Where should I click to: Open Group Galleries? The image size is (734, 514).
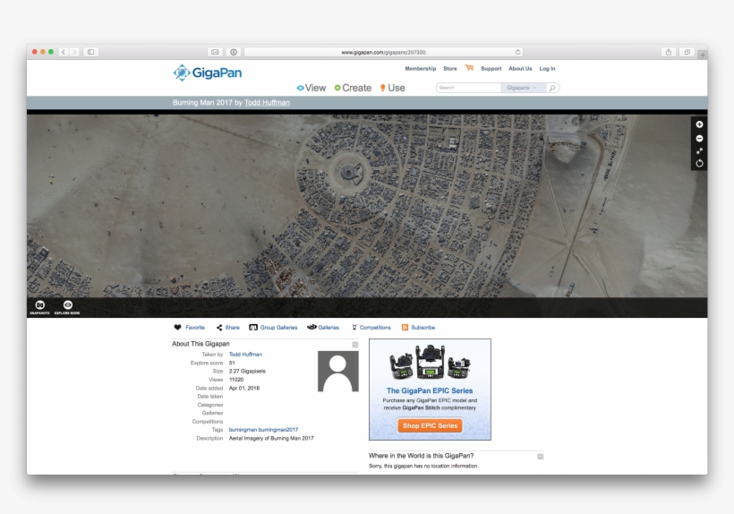[x=273, y=327]
